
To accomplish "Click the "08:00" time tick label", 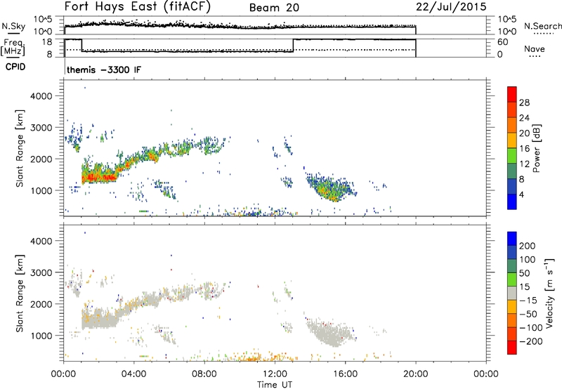I will coord(204,374).
